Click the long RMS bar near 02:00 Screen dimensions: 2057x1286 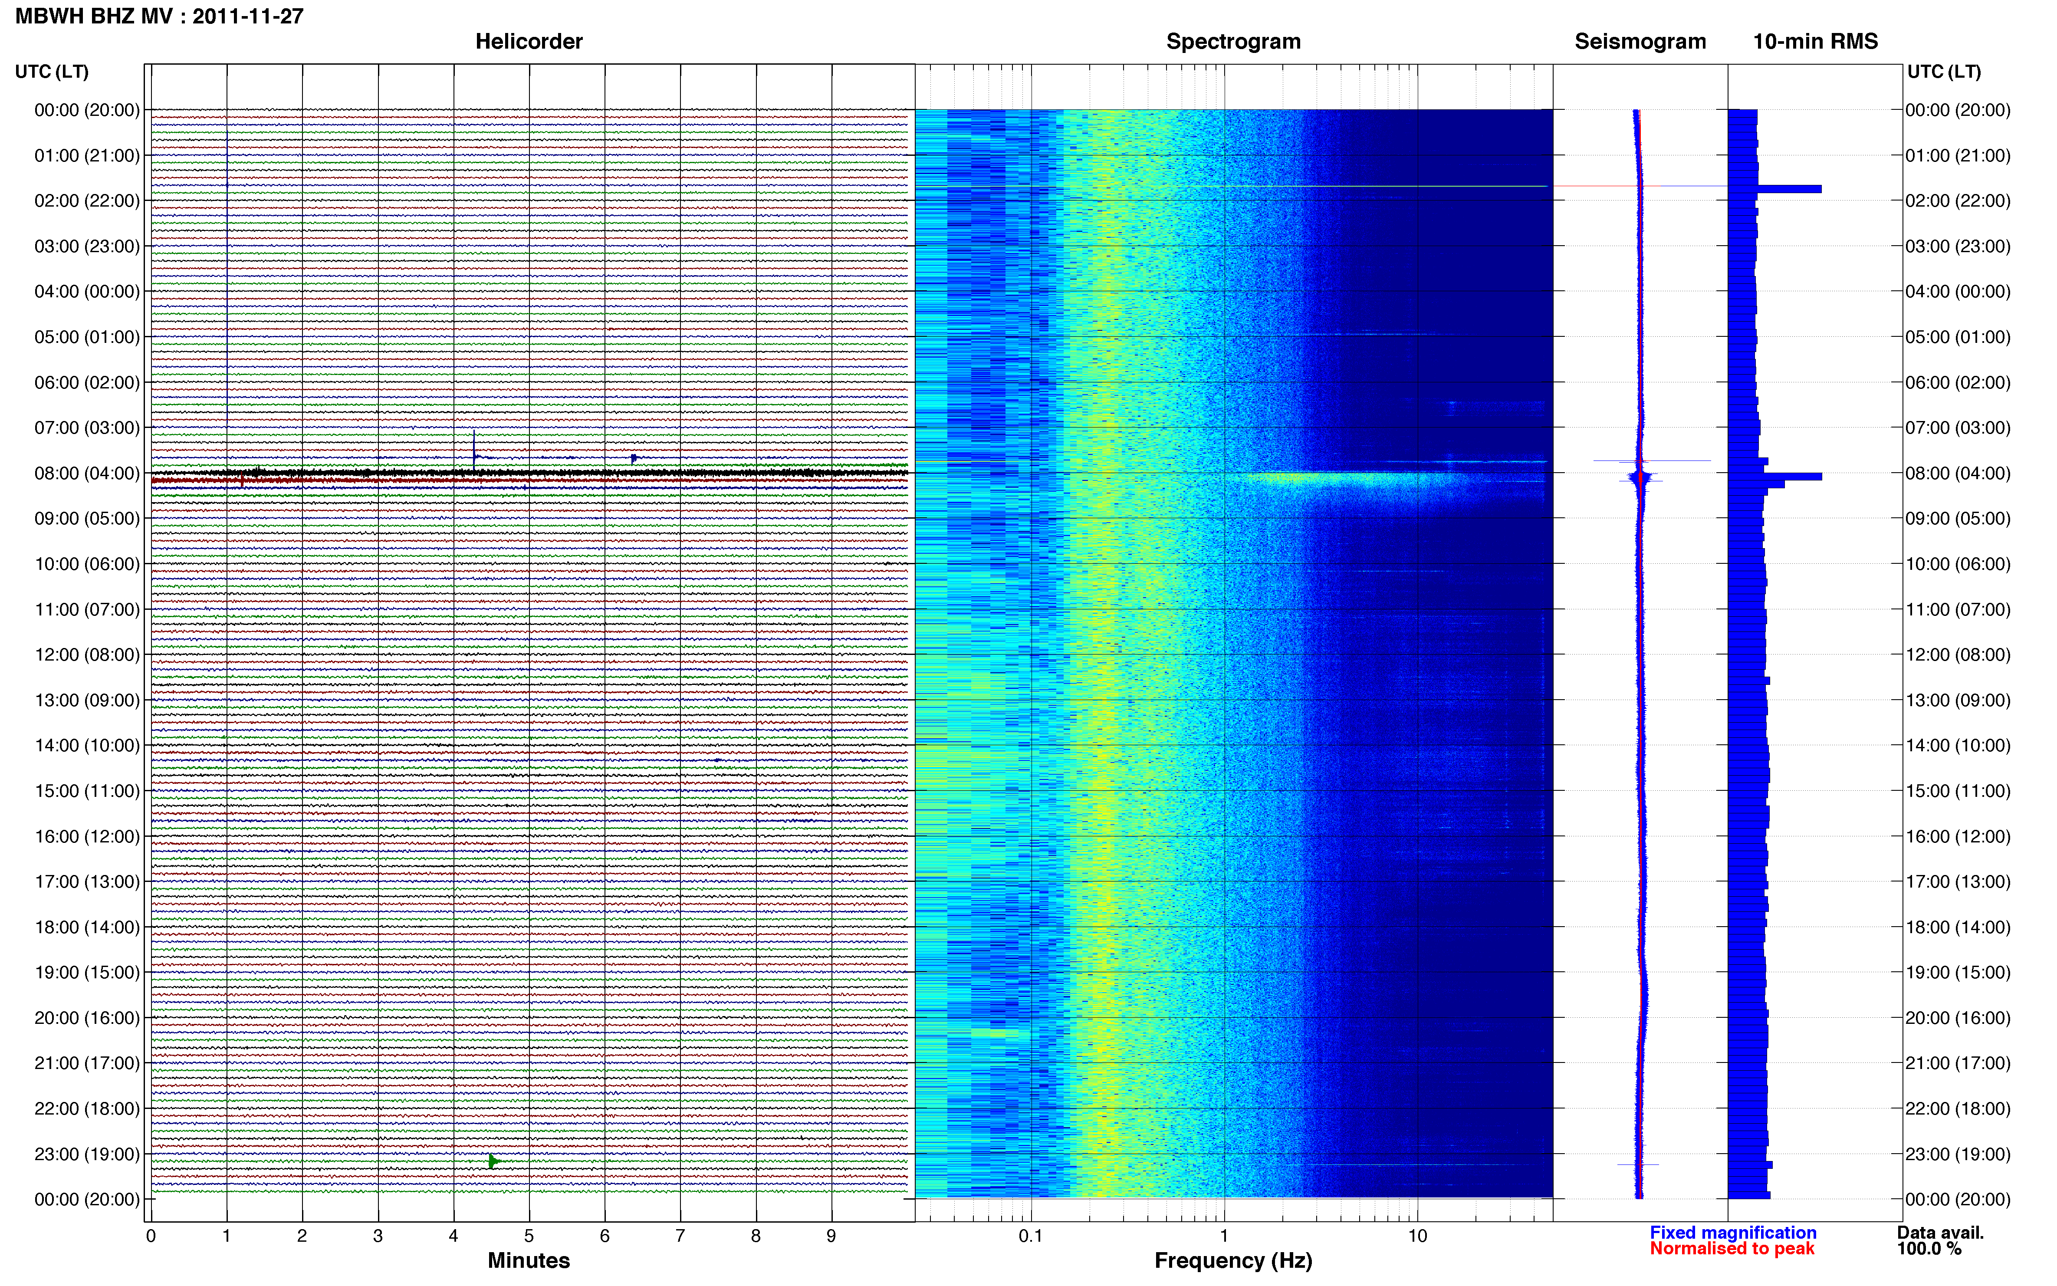1774,189
